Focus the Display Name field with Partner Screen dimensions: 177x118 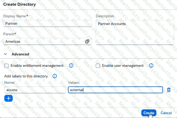47,23
